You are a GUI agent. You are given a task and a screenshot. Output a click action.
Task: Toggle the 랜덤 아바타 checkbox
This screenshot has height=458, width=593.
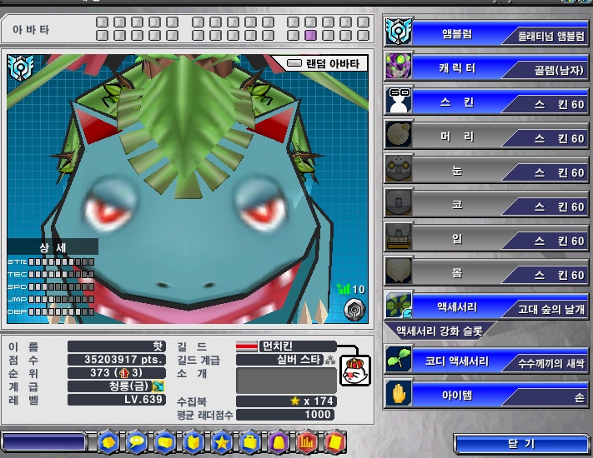coord(294,63)
